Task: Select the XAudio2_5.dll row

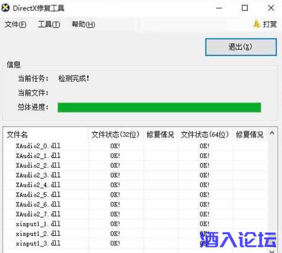Action: 135,195
